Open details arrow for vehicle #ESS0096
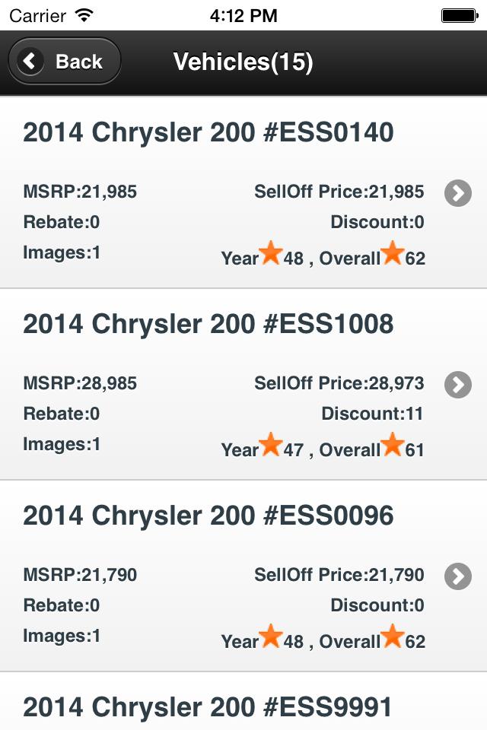 point(457,577)
